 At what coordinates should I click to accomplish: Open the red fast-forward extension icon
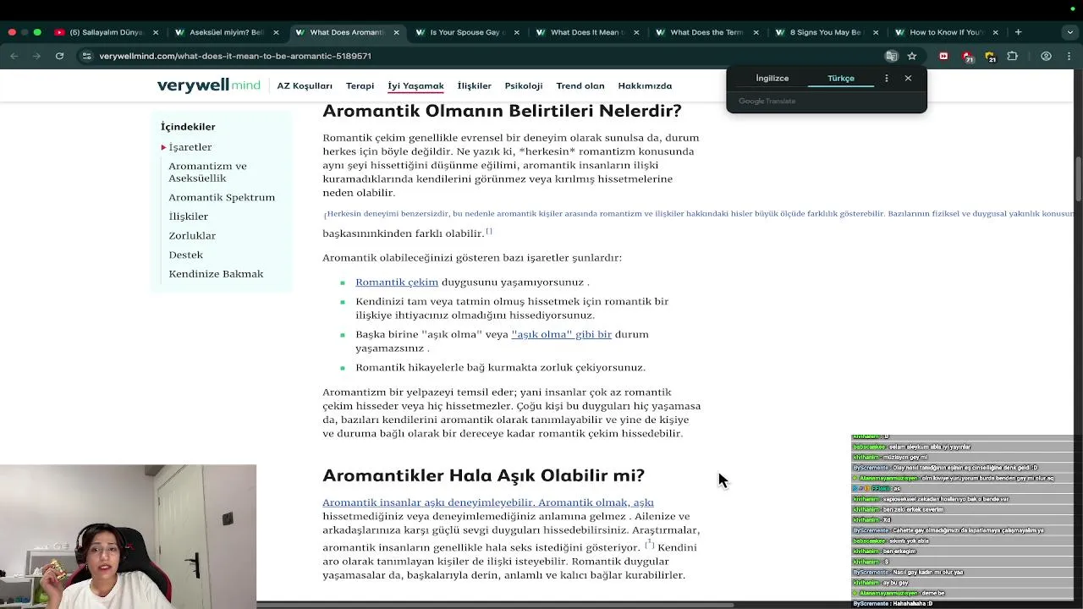click(x=943, y=56)
